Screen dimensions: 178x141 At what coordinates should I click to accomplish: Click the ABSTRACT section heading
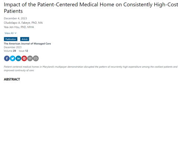tap(12, 79)
